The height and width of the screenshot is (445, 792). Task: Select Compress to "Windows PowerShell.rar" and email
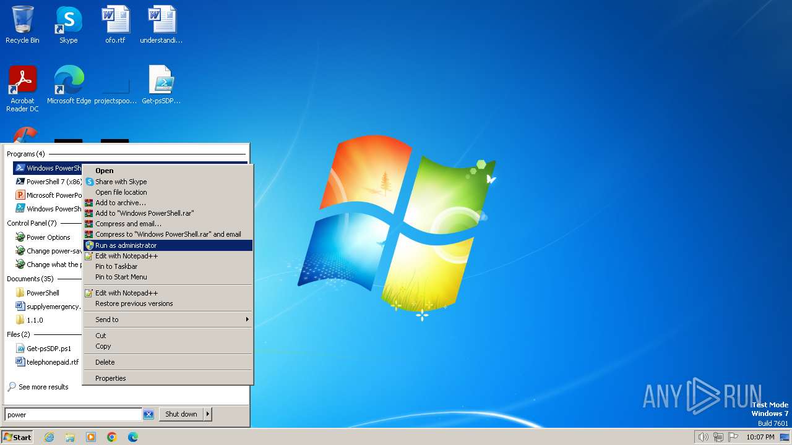pyautogui.click(x=168, y=234)
